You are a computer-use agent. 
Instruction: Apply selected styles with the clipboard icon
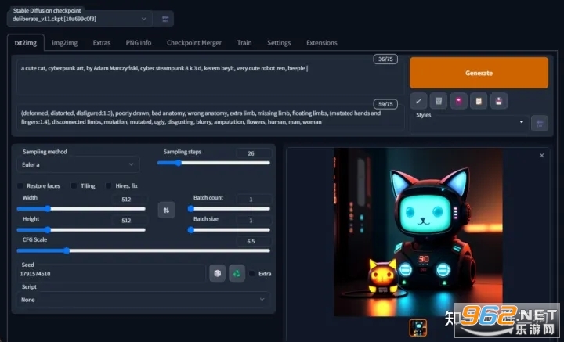tap(479, 101)
